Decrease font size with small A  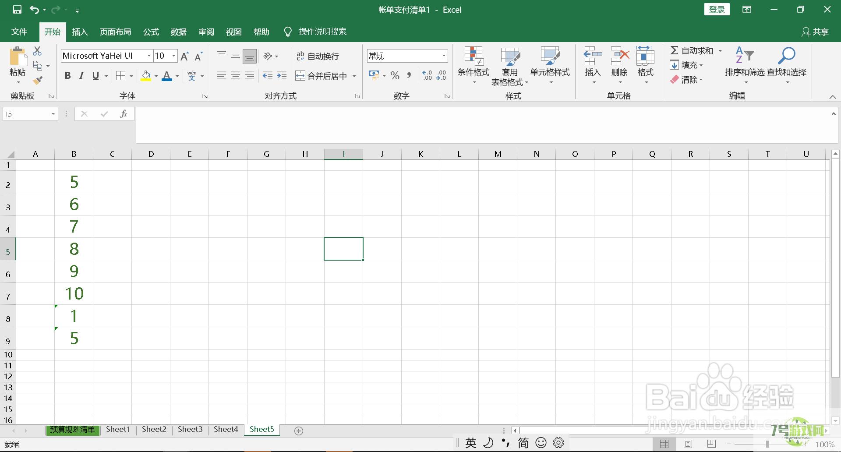(199, 56)
